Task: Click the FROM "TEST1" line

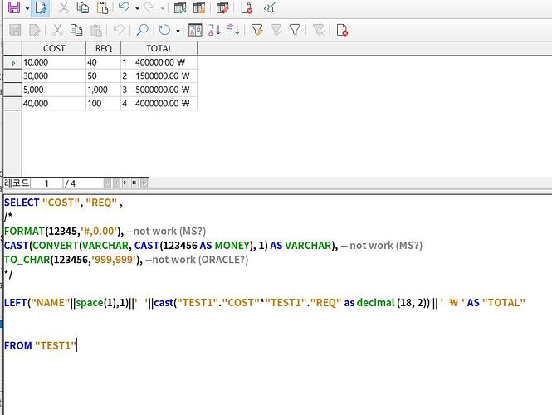Action: click(40, 345)
